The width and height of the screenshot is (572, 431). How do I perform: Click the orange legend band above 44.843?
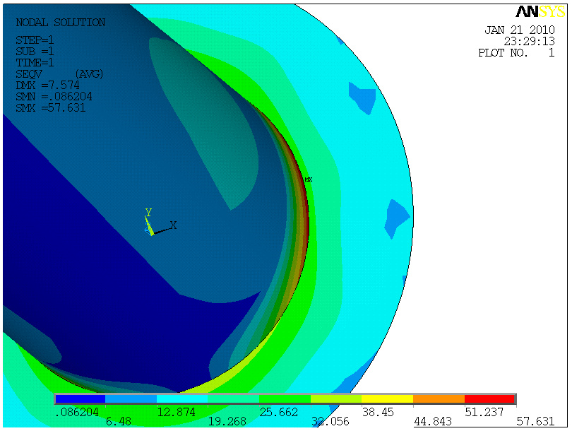point(439,398)
